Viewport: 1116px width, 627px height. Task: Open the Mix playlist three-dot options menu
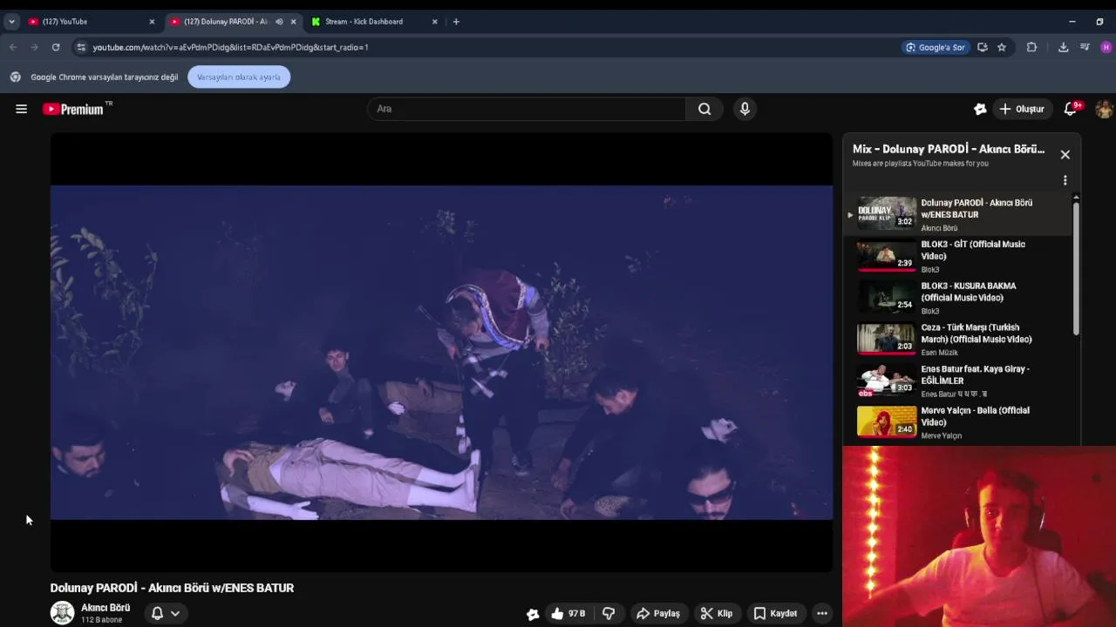[x=1065, y=180]
